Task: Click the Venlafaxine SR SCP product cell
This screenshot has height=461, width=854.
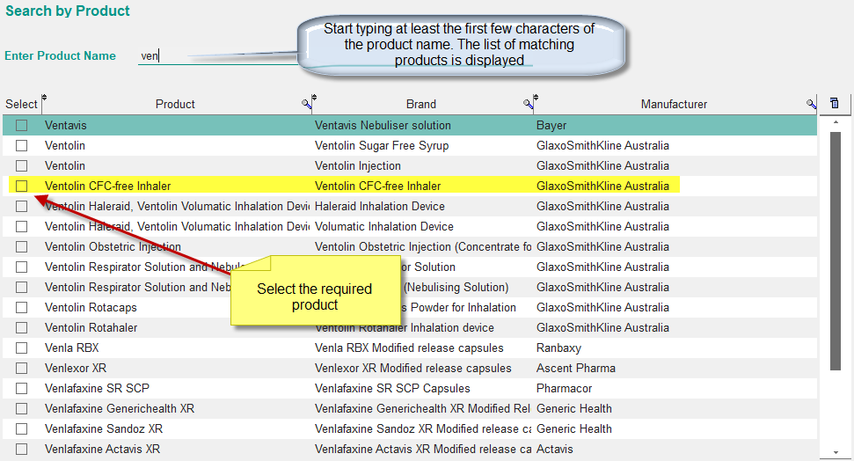Action: [97, 389]
